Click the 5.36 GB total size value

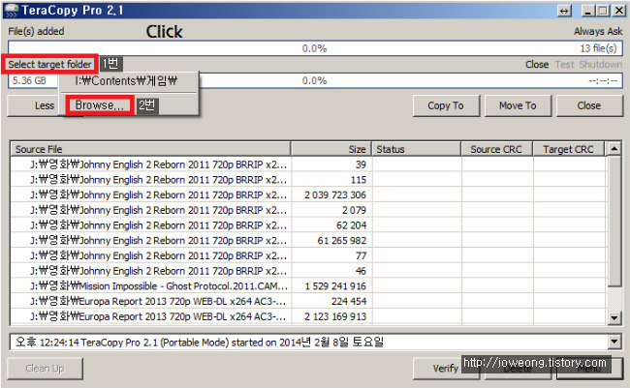point(29,80)
